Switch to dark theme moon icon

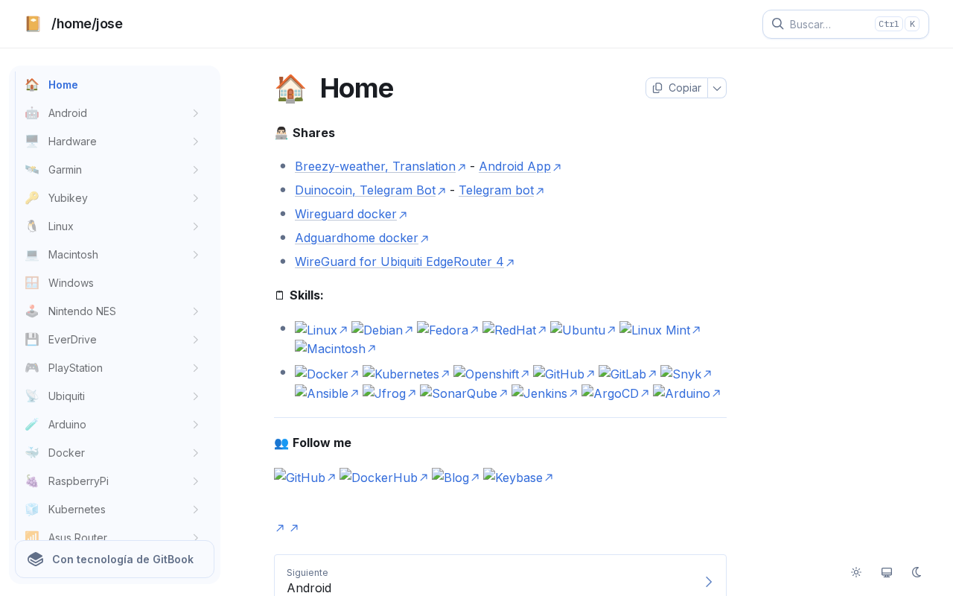pos(917,572)
